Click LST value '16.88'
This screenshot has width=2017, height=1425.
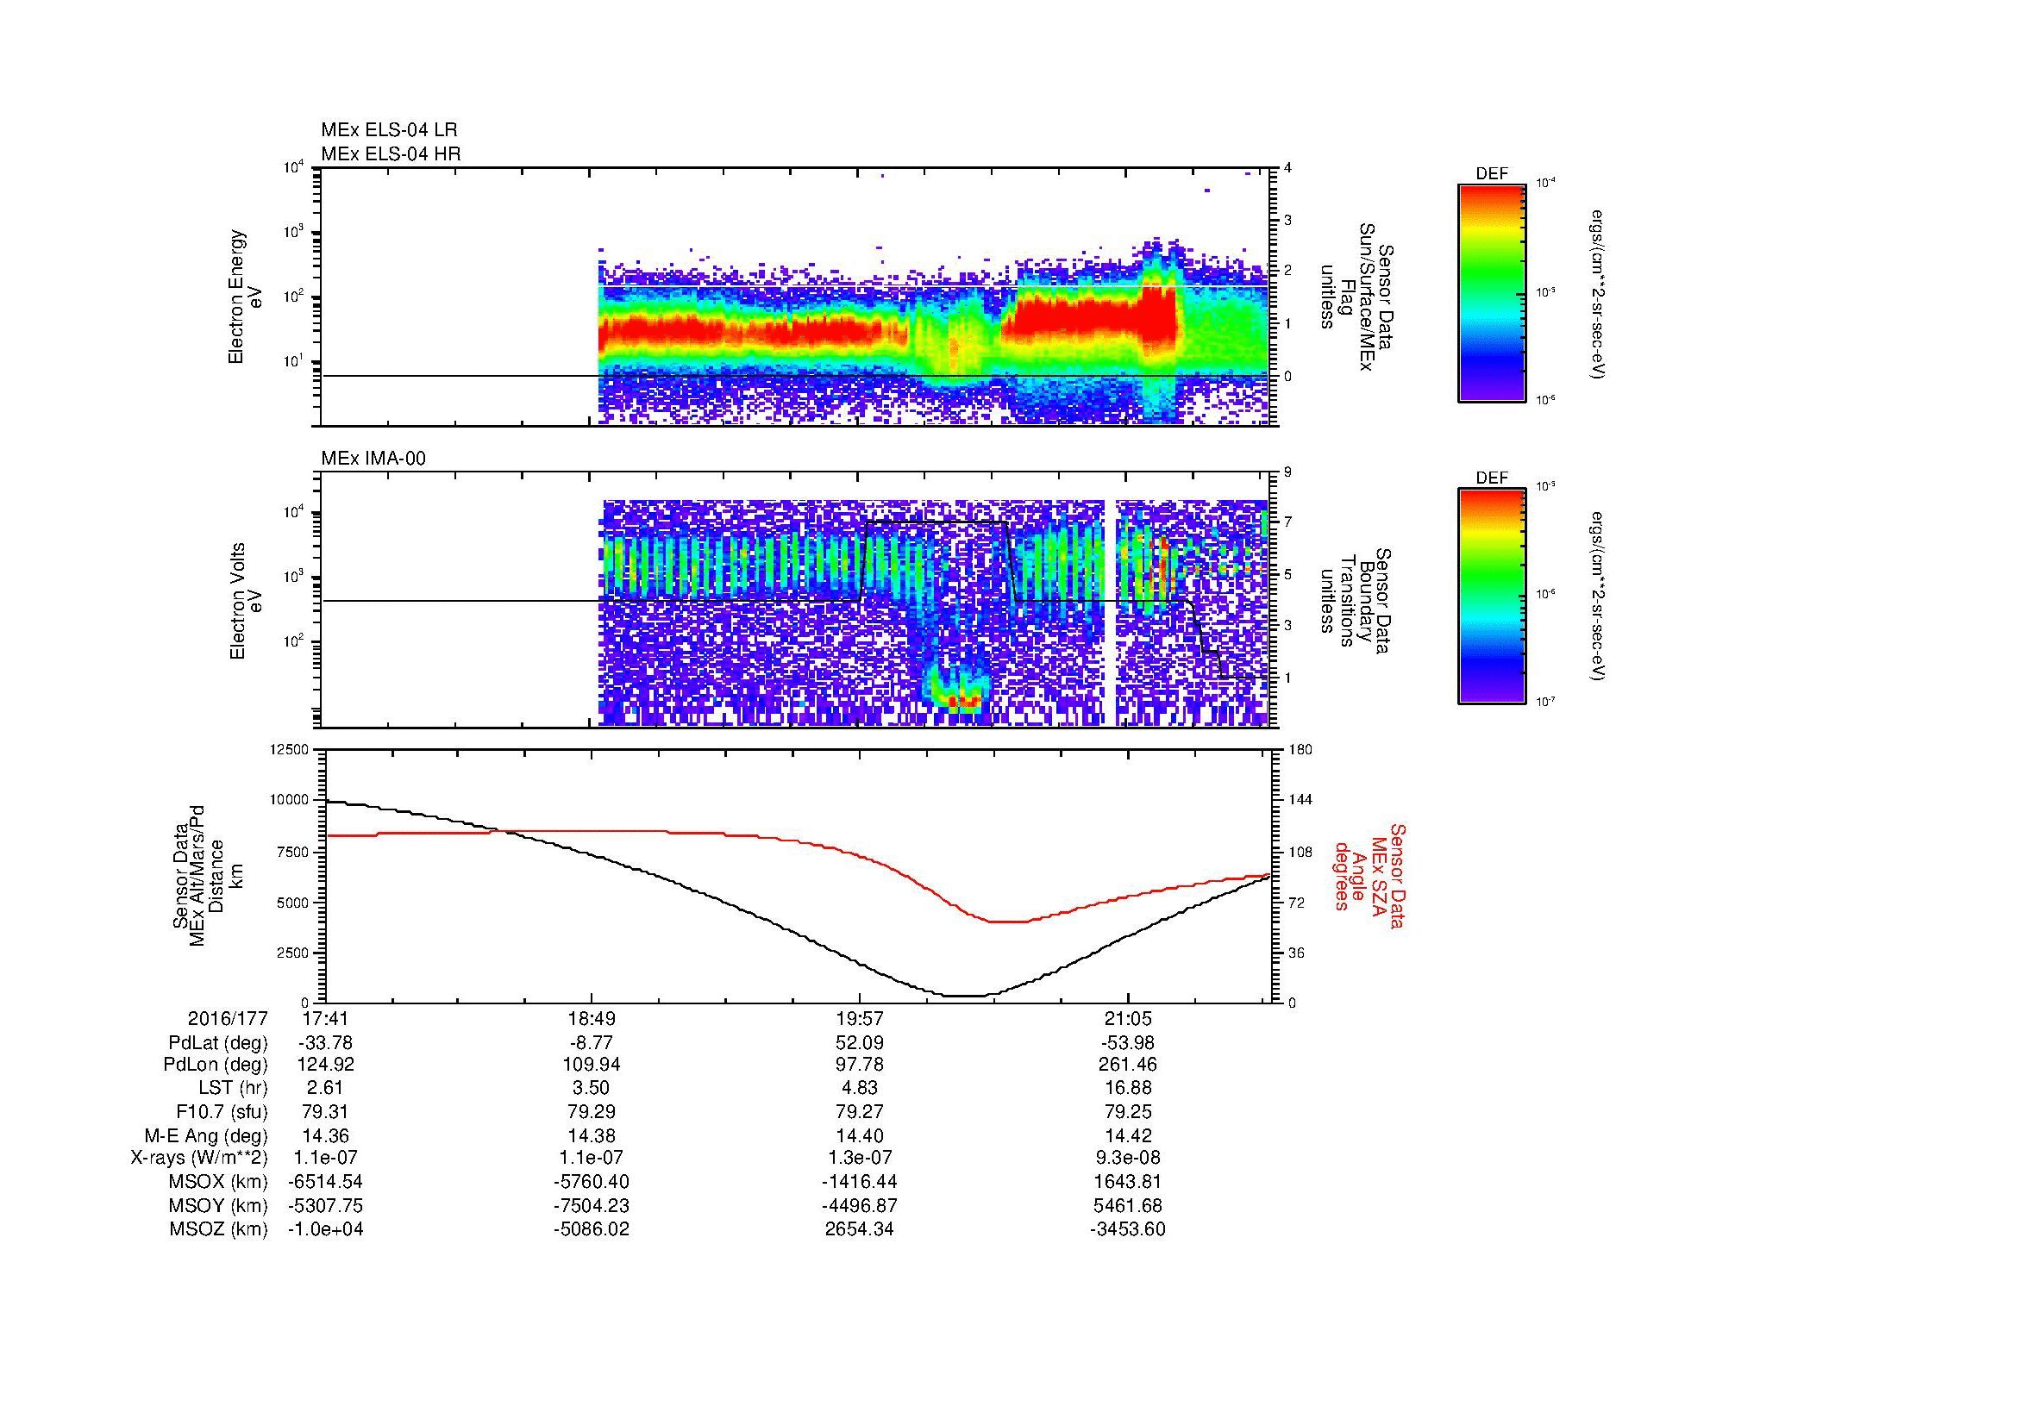(x=1128, y=1089)
